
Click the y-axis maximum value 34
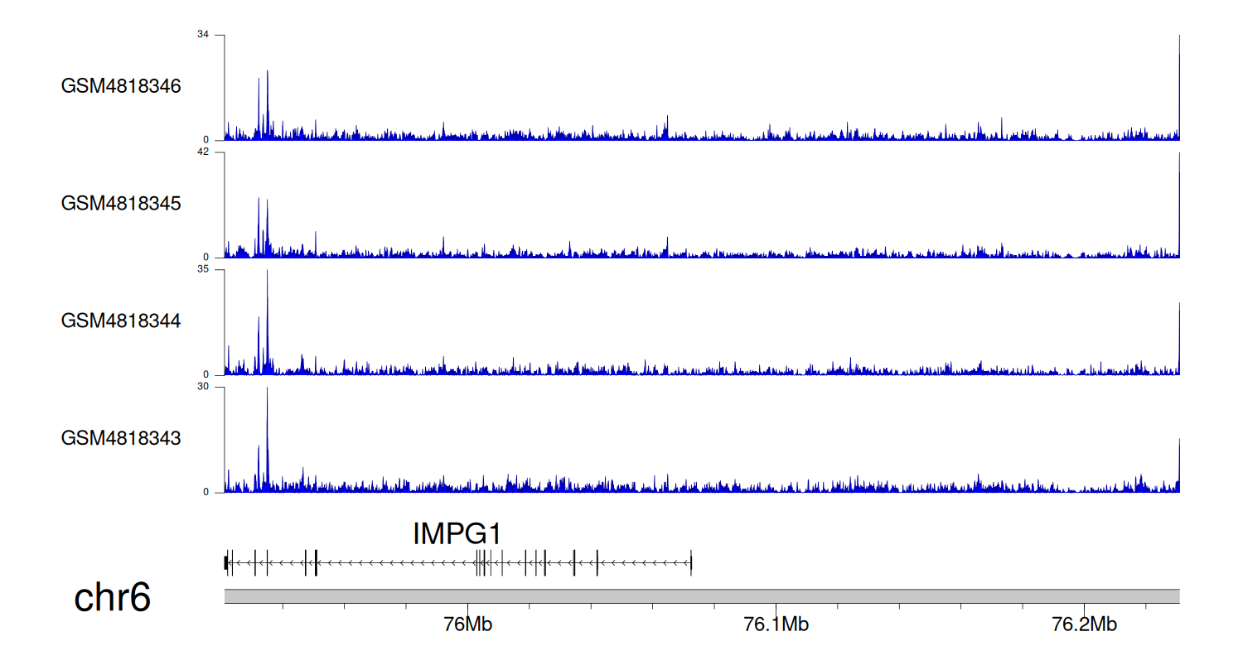(203, 35)
